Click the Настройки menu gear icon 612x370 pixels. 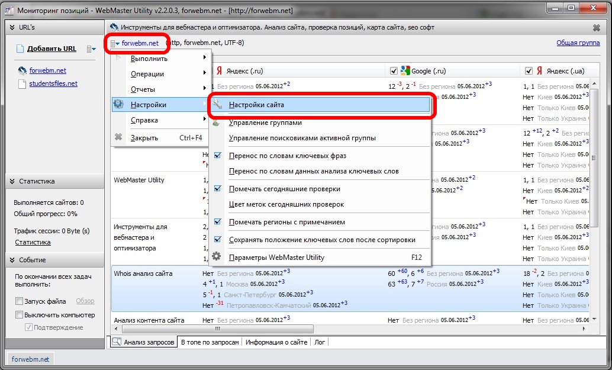pos(118,105)
